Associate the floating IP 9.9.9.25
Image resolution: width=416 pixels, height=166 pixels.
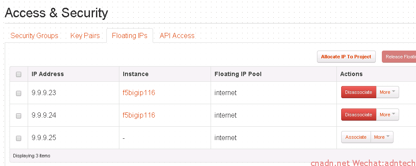click(356, 137)
